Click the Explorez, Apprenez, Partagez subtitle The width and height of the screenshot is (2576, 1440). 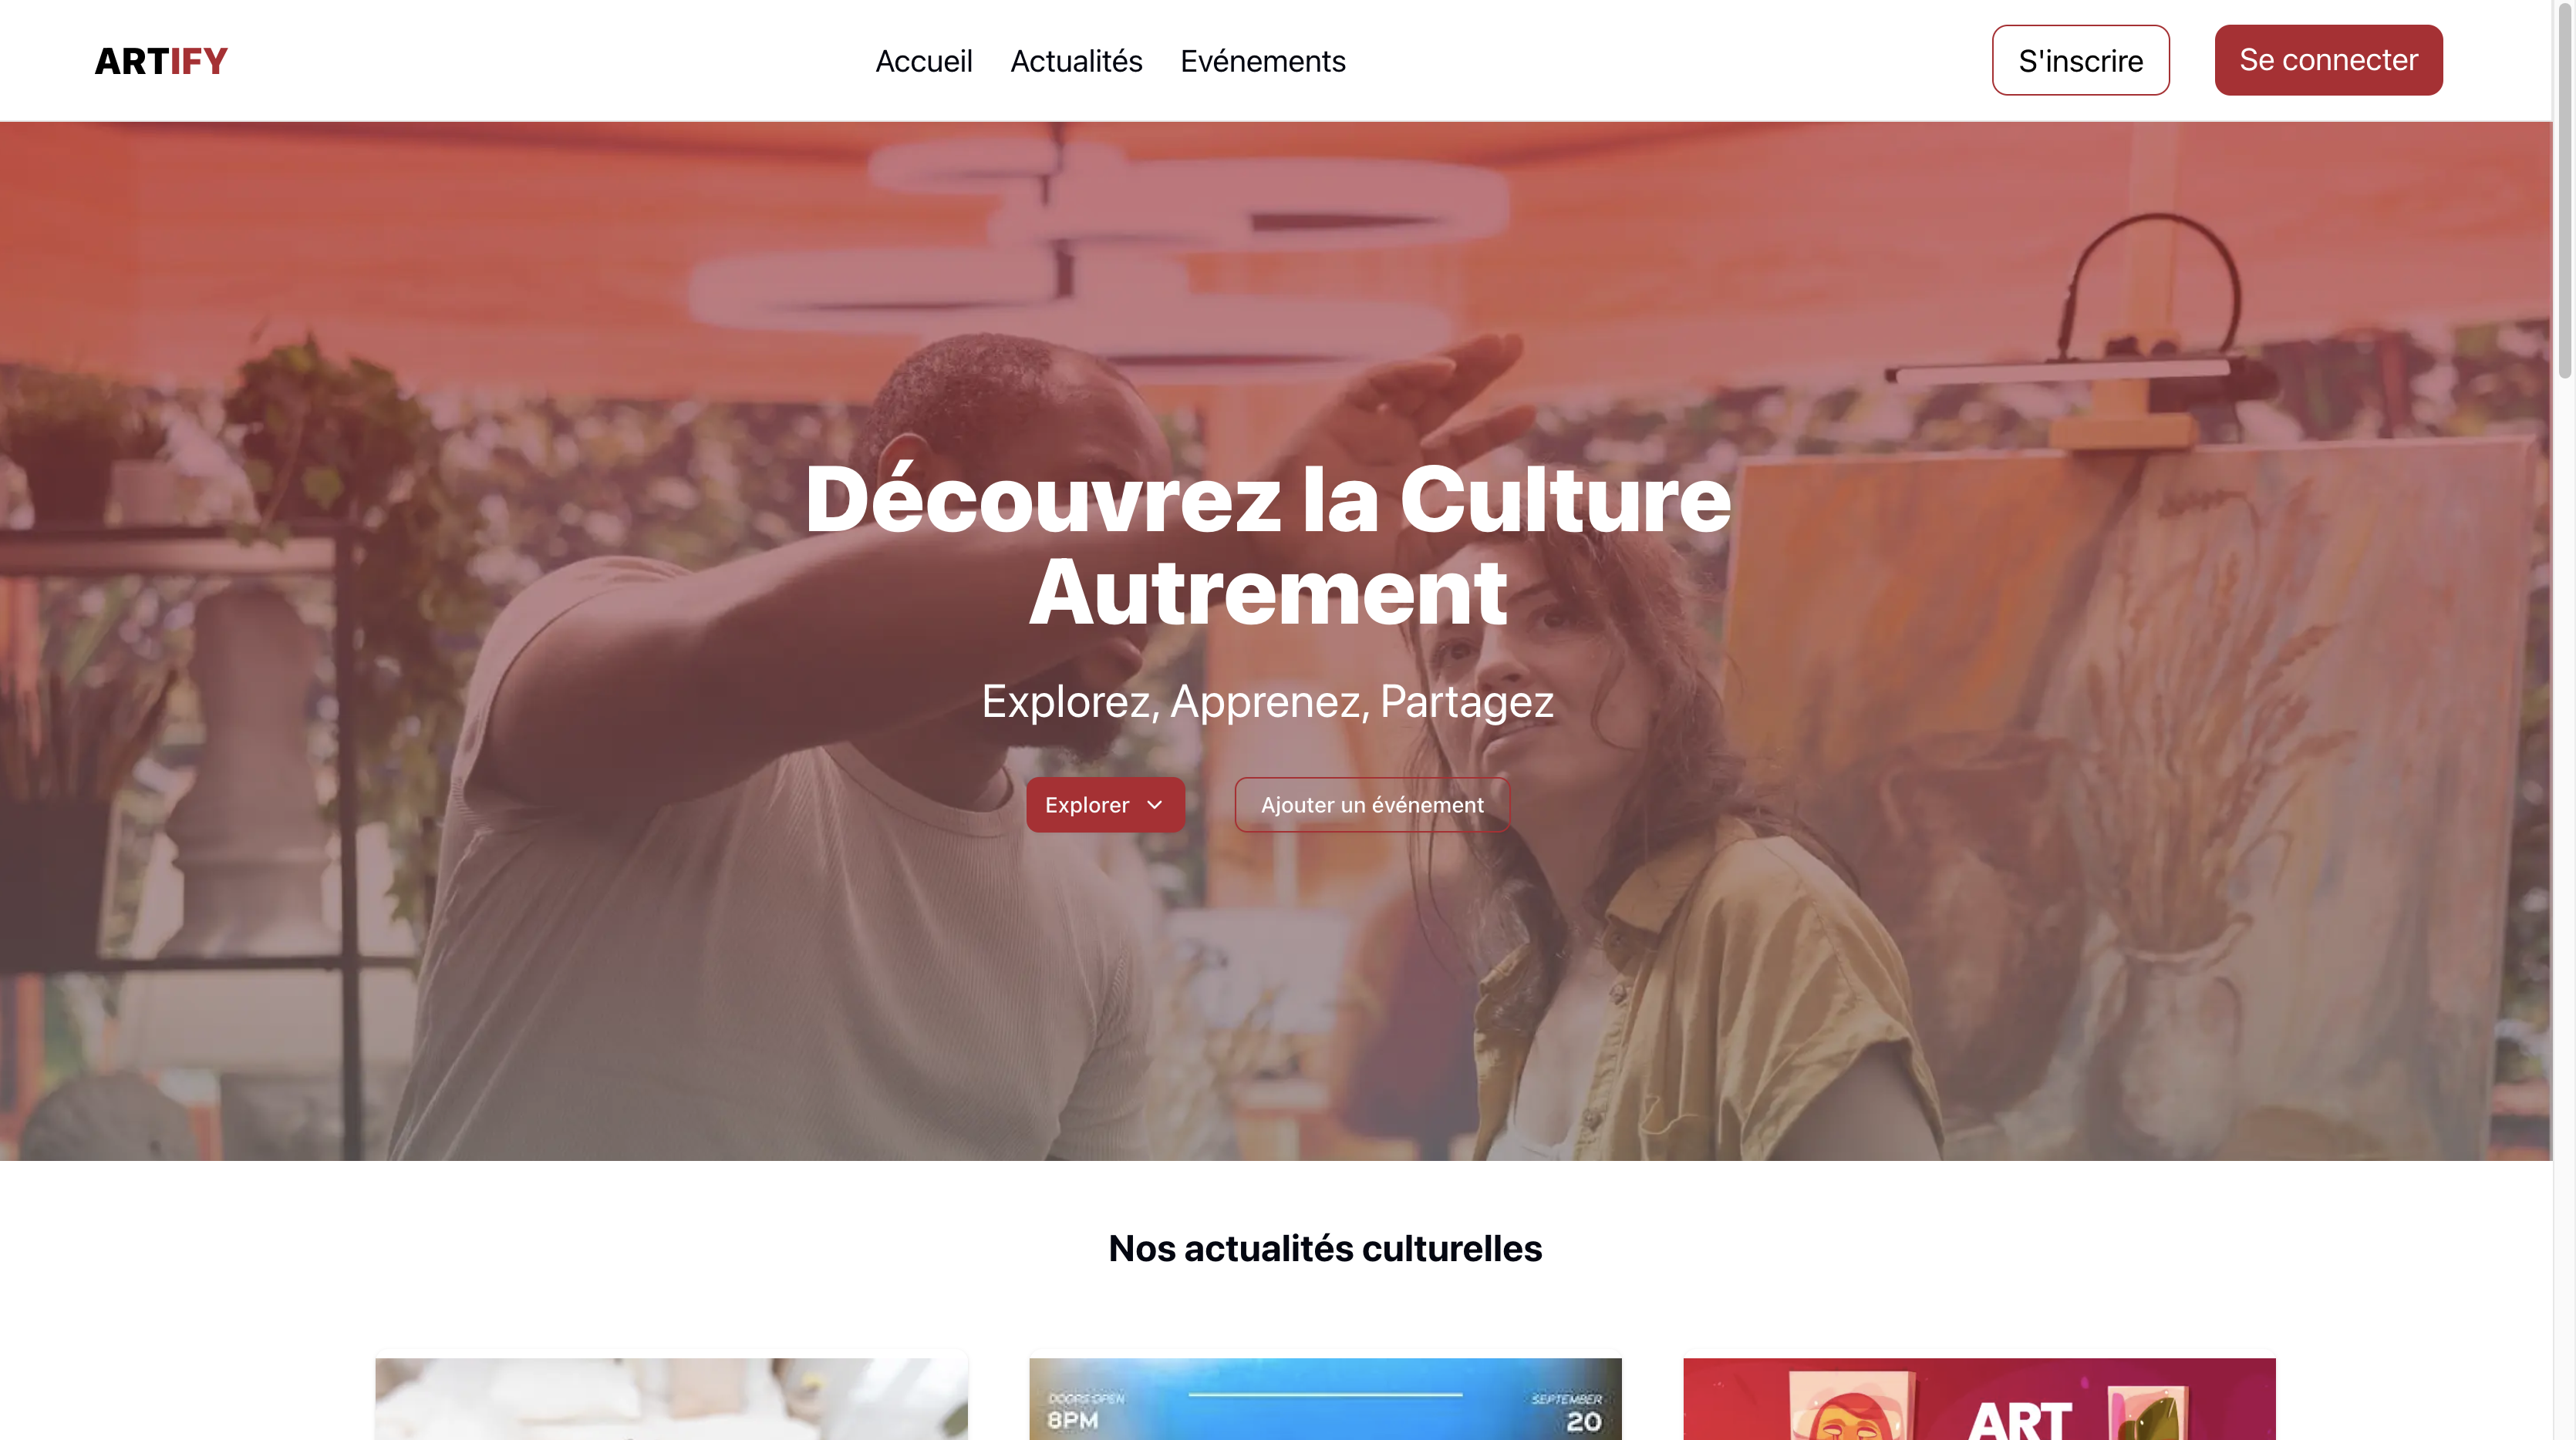coord(1267,701)
